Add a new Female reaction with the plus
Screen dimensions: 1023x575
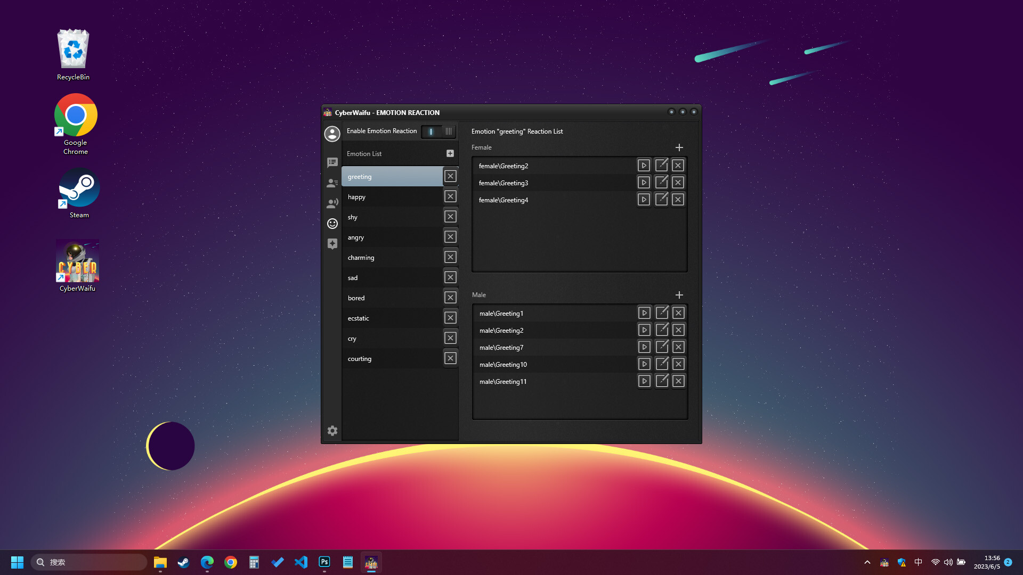[x=679, y=147]
